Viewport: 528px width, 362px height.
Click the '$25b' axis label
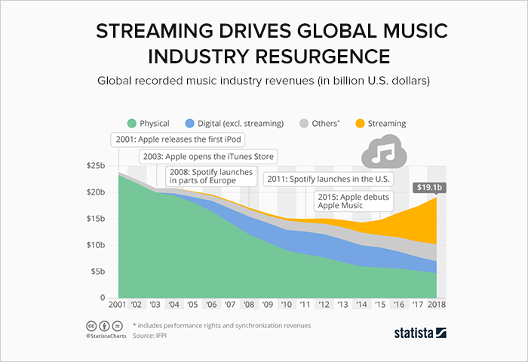(x=96, y=166)
